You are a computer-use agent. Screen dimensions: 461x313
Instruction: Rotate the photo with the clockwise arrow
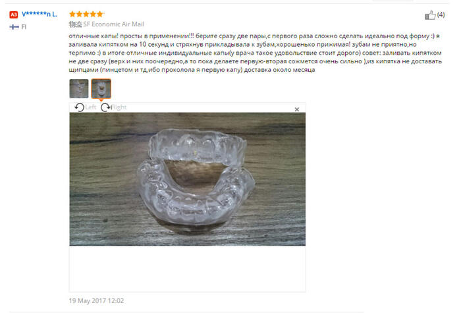(105, 107)
